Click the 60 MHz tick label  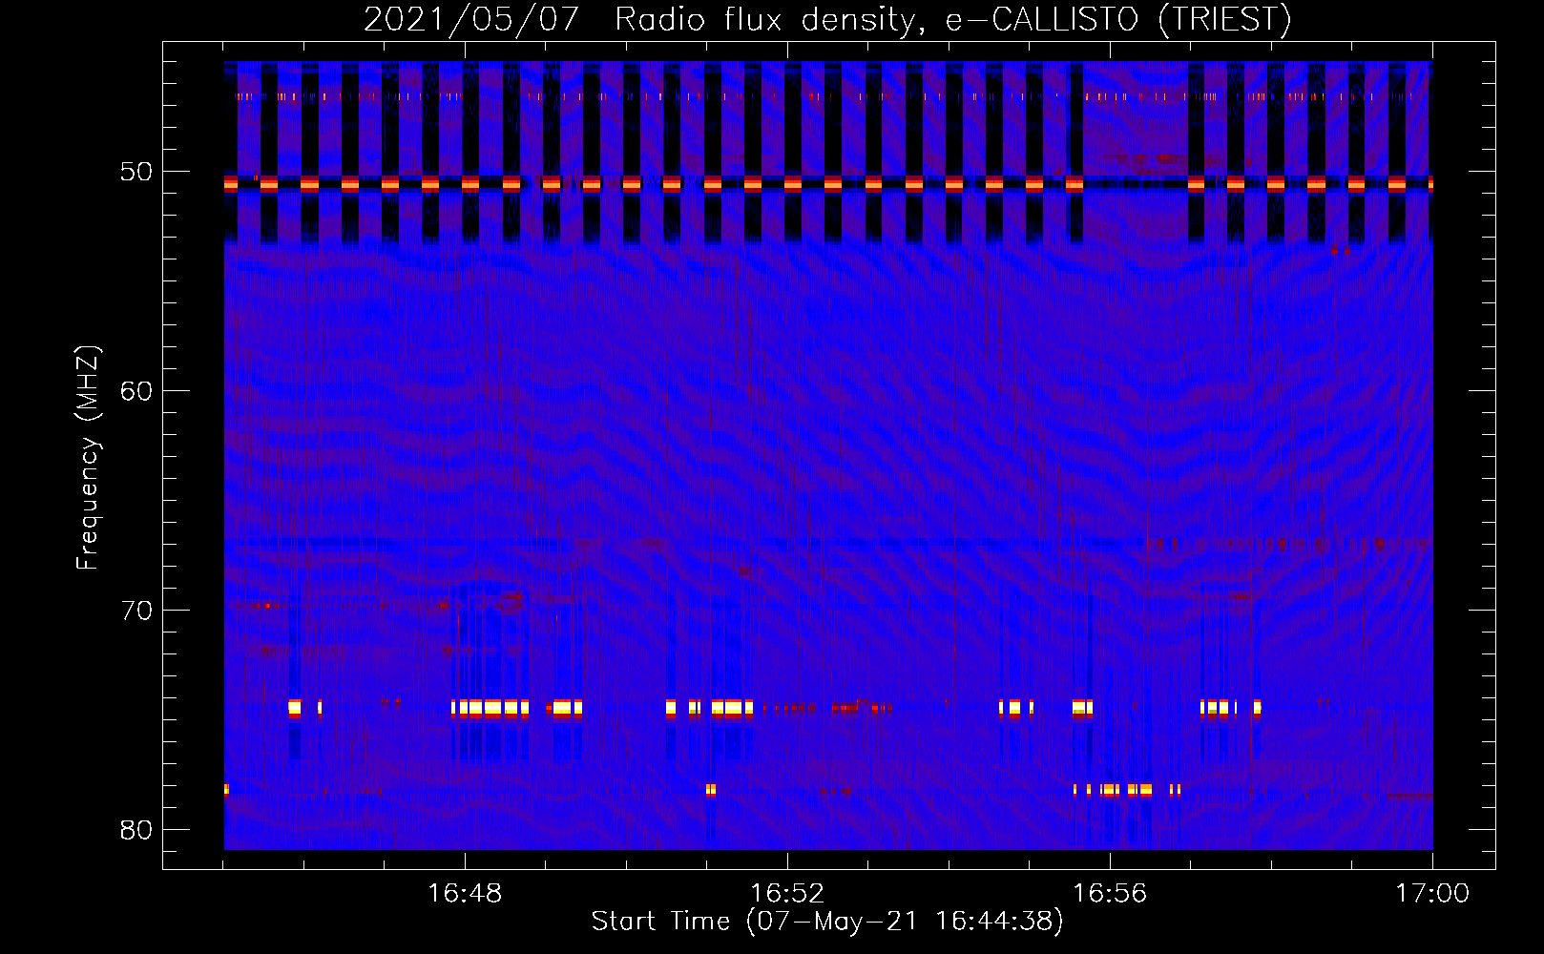136,390
